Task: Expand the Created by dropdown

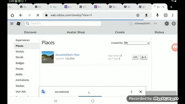Action: [137, 43]
